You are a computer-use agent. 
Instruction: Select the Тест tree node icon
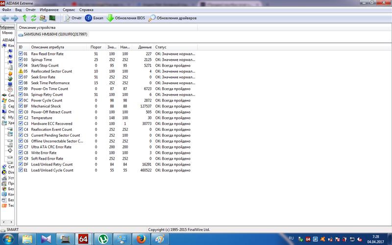[x=4, y=205]
